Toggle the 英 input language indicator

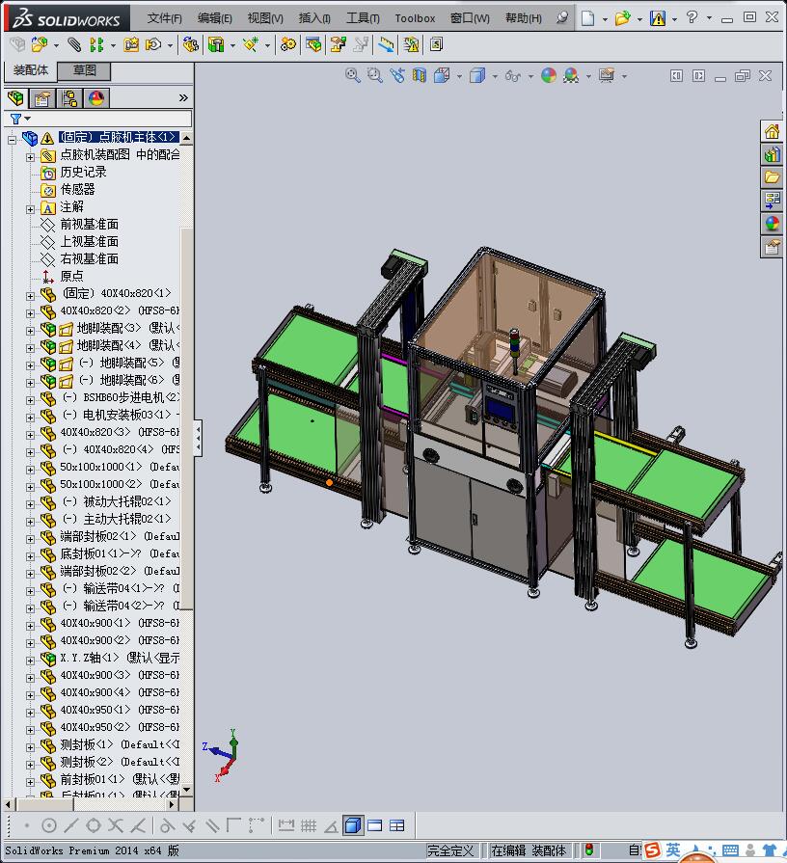point(672,850)
